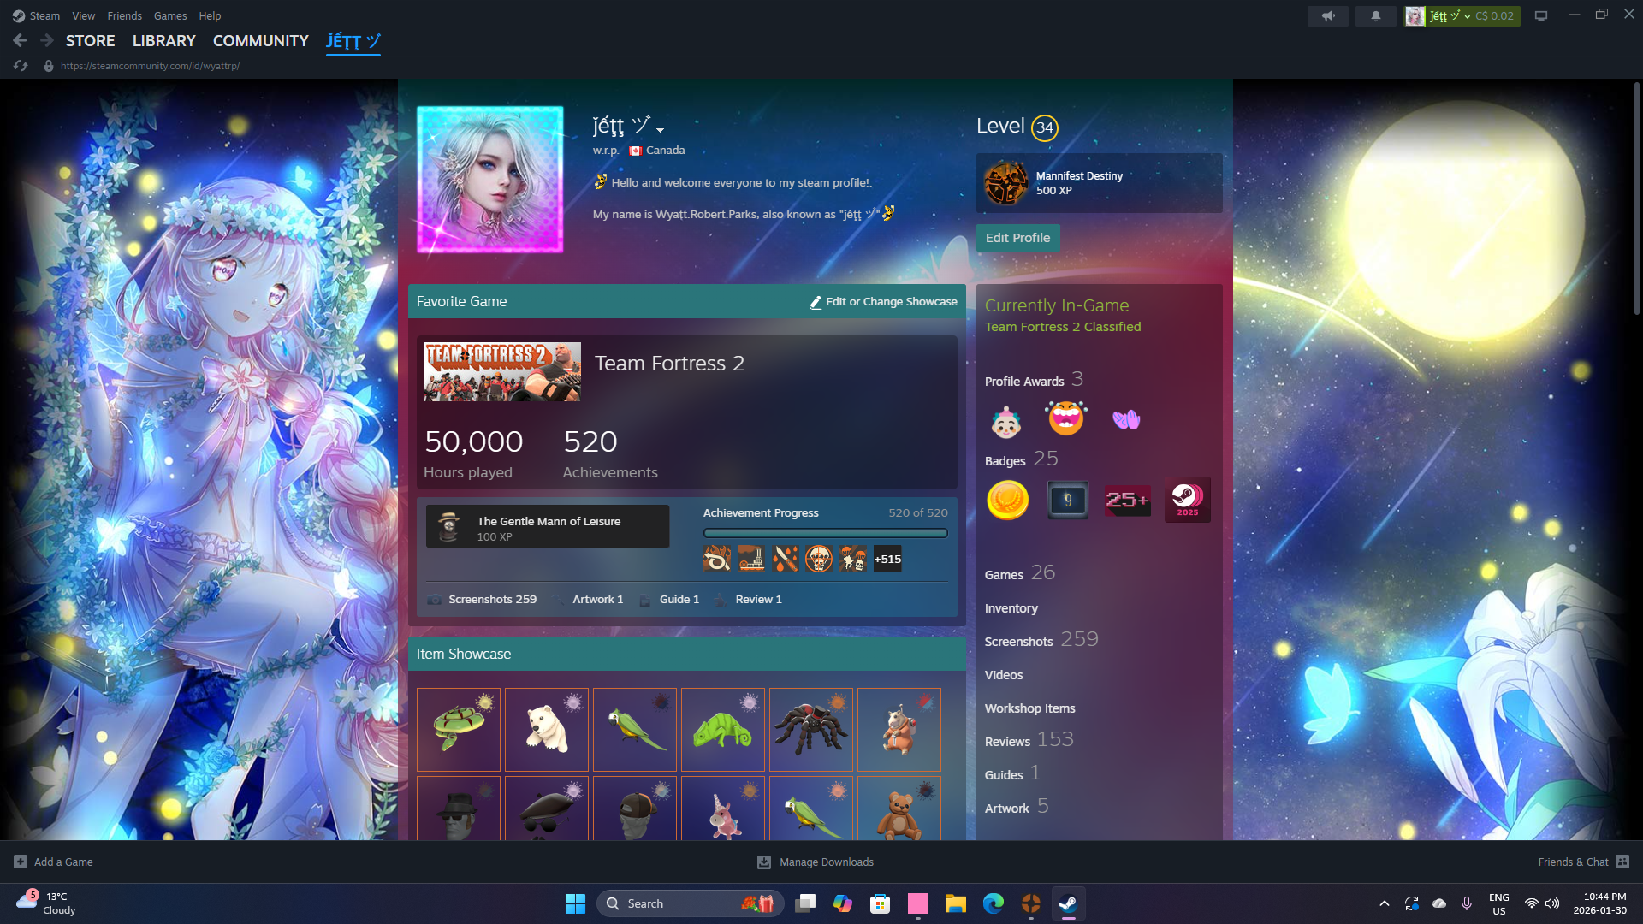Click the Edit Profile button
The width and height of the screenshot is (1643, 924).
(1017, 238)
